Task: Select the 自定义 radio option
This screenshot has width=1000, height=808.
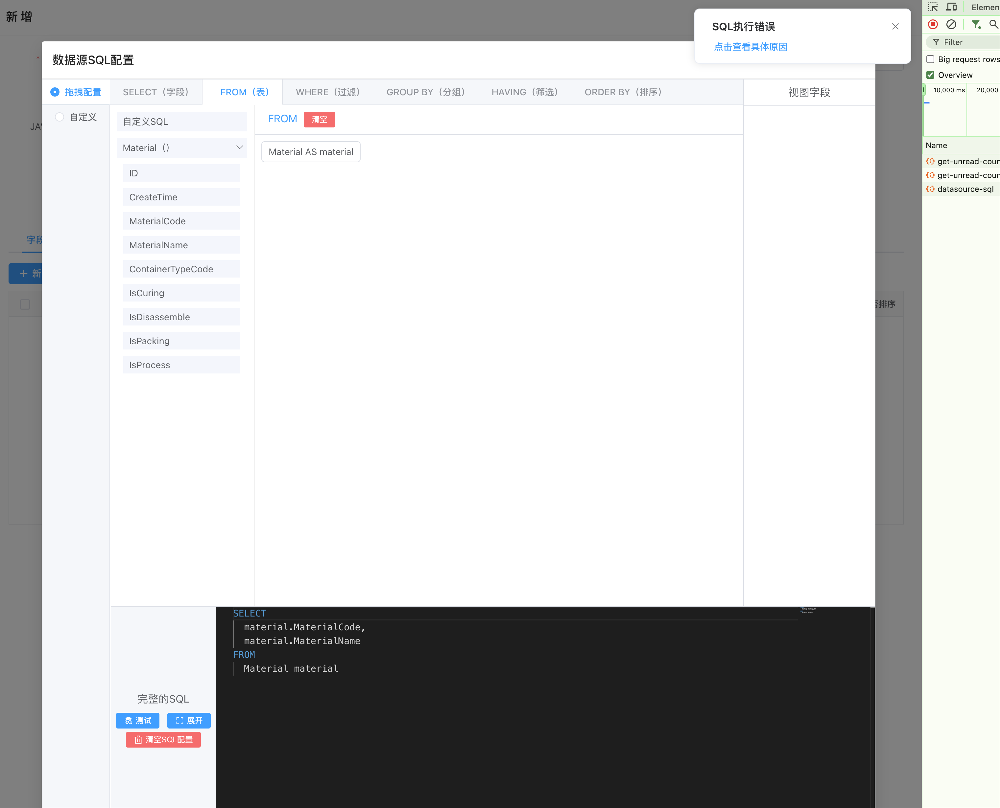Action: click(x=60, y=117)
